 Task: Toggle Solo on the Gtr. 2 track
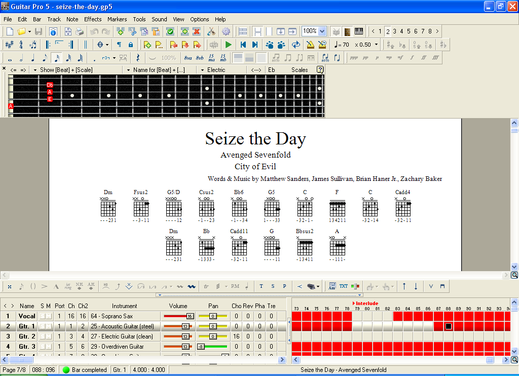[43, 336]
